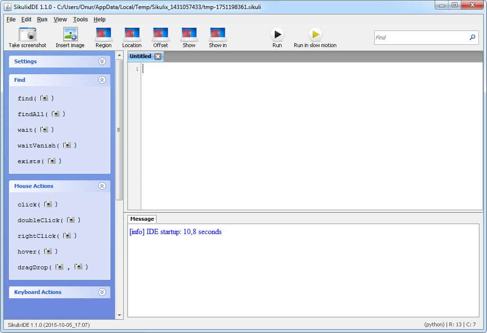Collapse the Find commands section
Screen dimensions: 487x333
pos(102,80)
